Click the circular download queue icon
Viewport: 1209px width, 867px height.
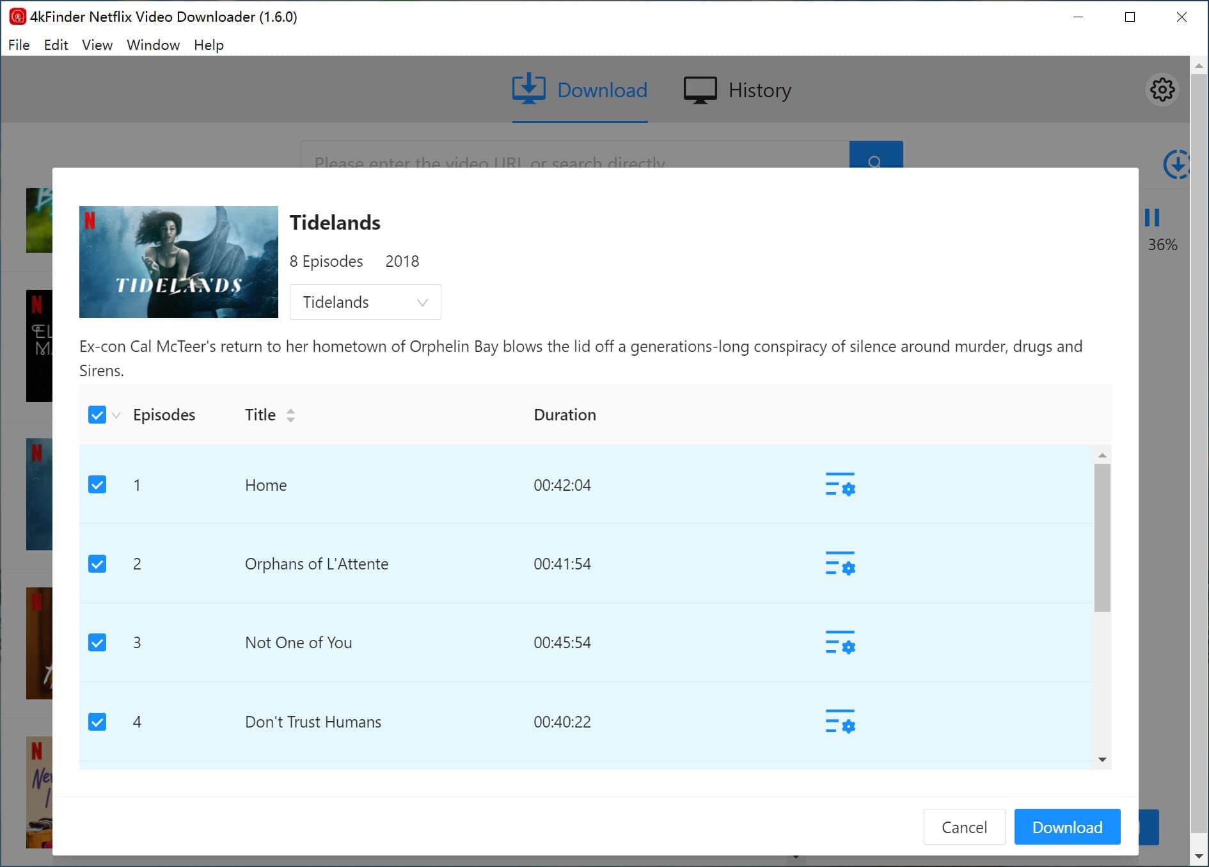tap(1176, 164)
